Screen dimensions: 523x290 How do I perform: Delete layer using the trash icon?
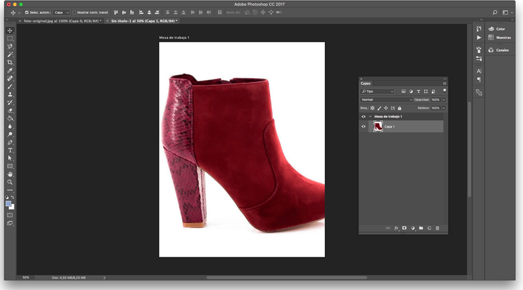point(437,228)
